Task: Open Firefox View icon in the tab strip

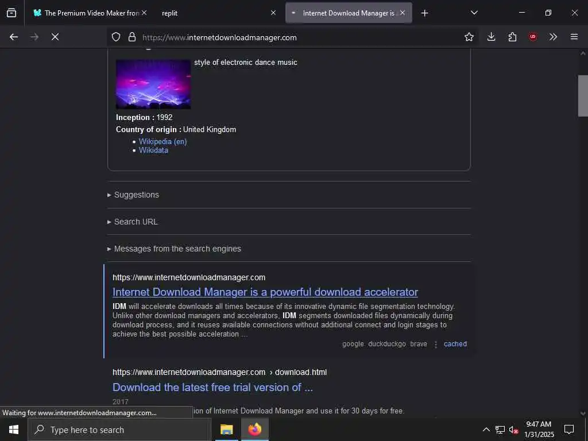Action: (x=11, y=13)
